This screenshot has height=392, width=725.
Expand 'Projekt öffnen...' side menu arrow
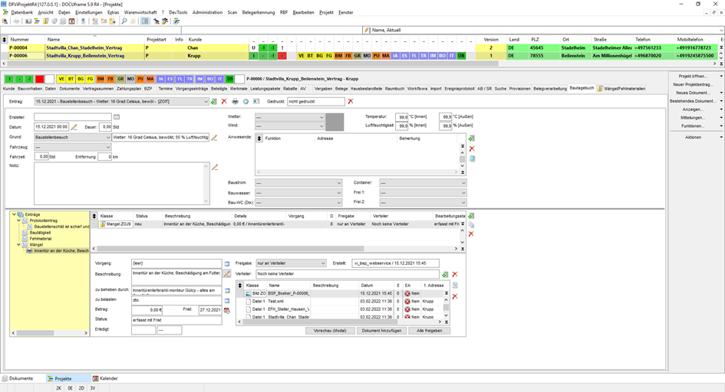tap(721, 76)
